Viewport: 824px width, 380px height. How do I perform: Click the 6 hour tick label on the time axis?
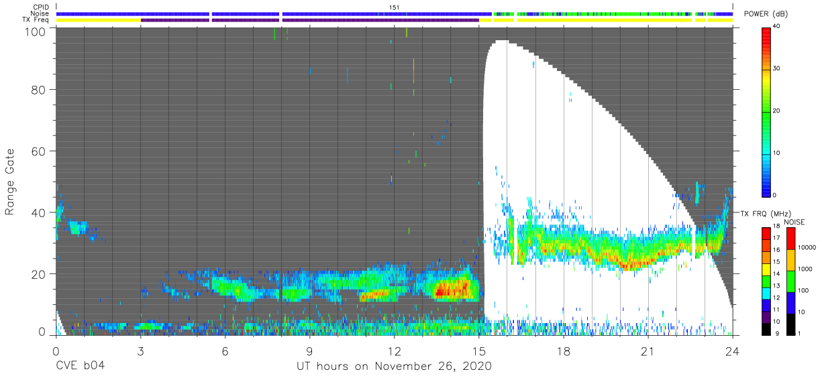[225, 350]
